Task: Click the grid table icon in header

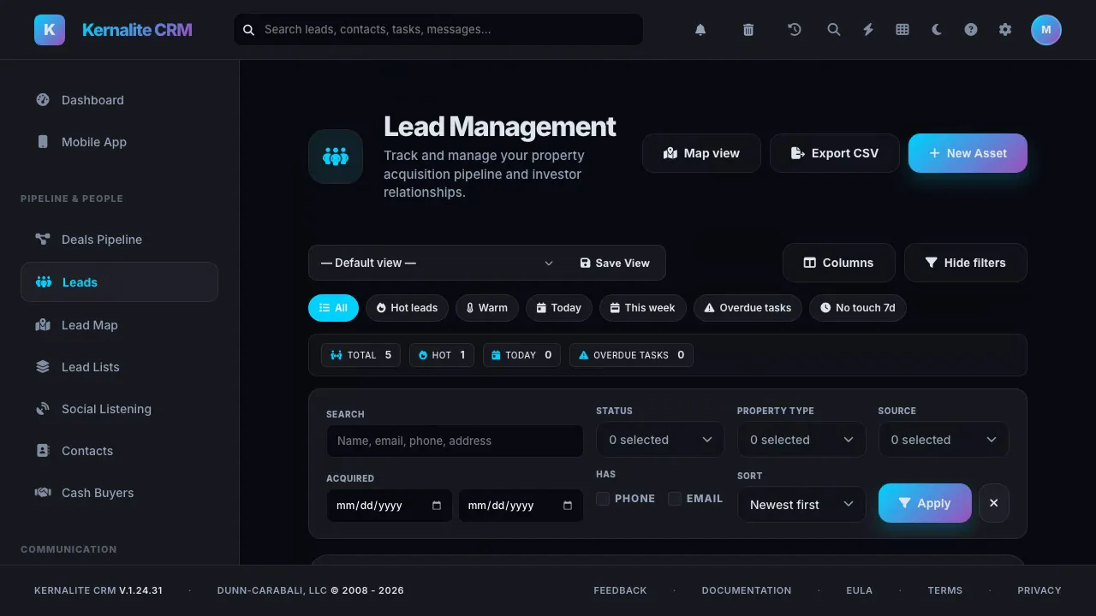Action: point(902,30)
